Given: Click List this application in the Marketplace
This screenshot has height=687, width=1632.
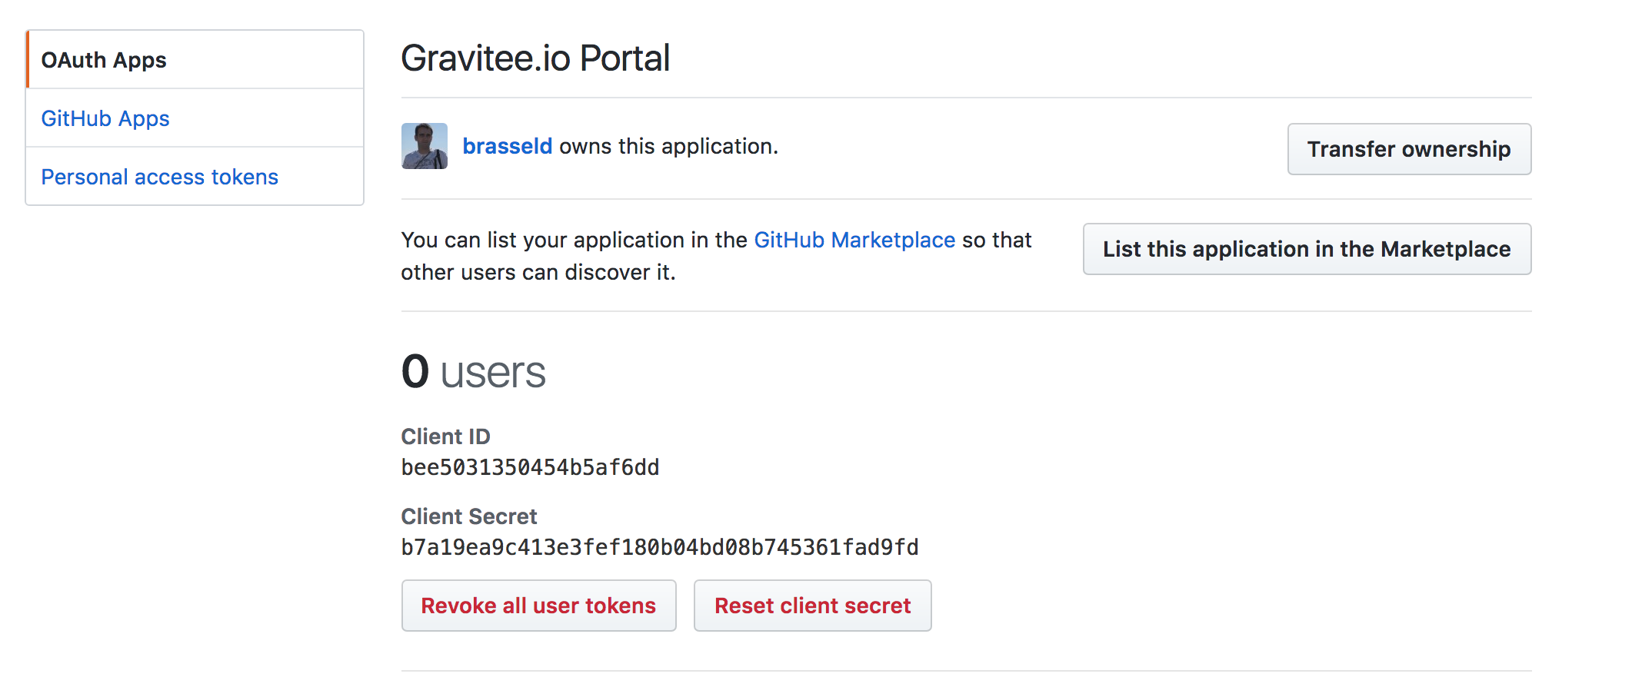Looking at the screenshot, I should pos(1306,249).
